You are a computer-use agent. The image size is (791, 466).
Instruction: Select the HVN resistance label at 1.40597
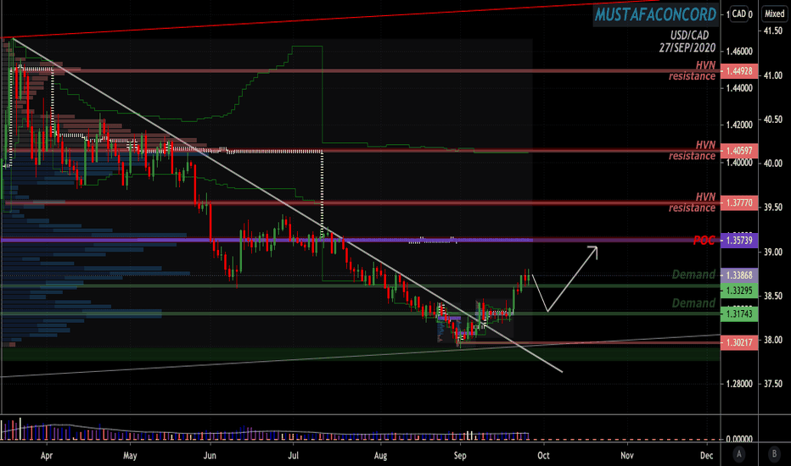(693, 150)
